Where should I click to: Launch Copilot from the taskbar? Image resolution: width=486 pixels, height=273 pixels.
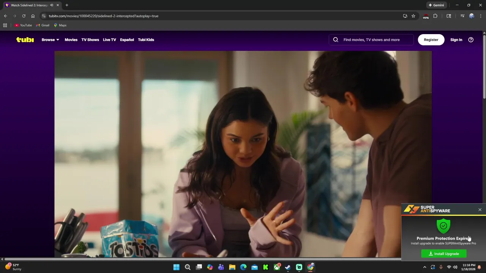point(210,267)
